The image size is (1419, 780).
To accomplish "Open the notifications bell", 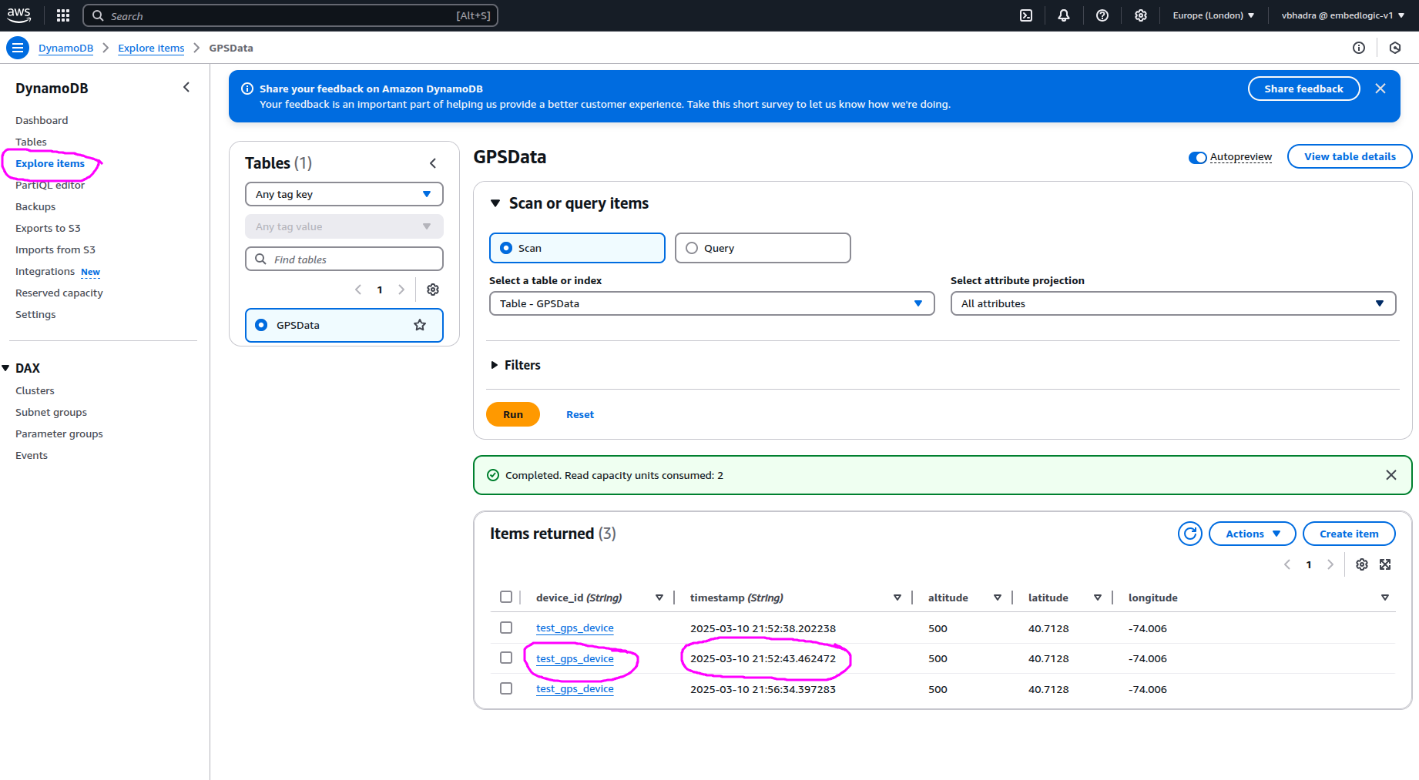I will pyautogui.click(x=1064, y=15).
